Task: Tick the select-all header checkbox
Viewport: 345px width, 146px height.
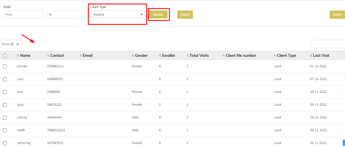Action: (x=5, y=56)
